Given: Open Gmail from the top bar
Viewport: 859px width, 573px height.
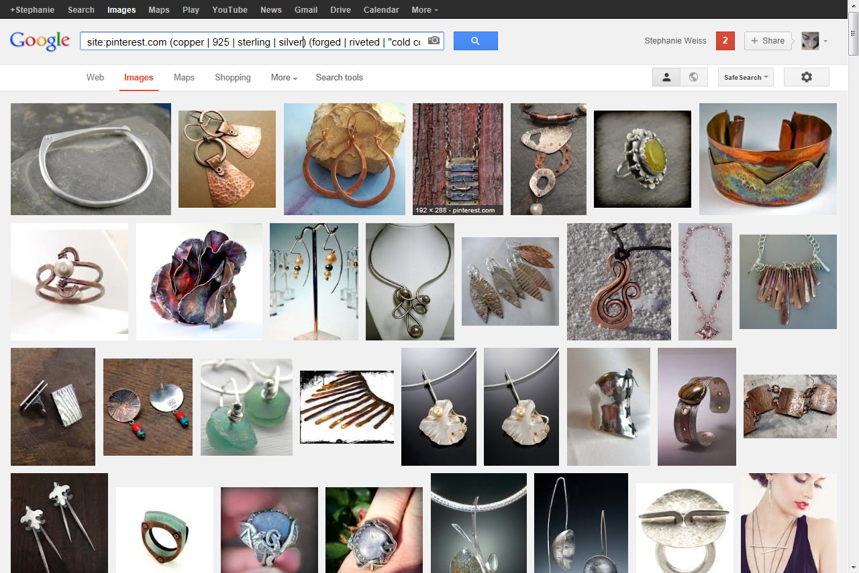Looking at the screenshot, I should [306, 9].
